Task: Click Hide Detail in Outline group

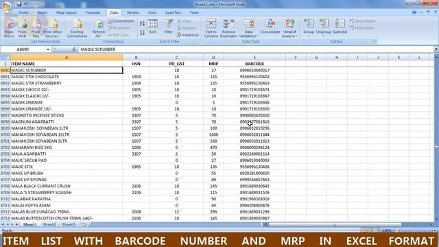Action: point(361,28)
